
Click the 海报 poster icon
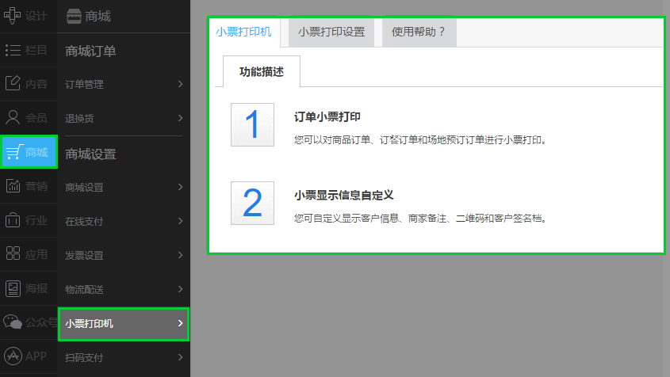(13, 288)
